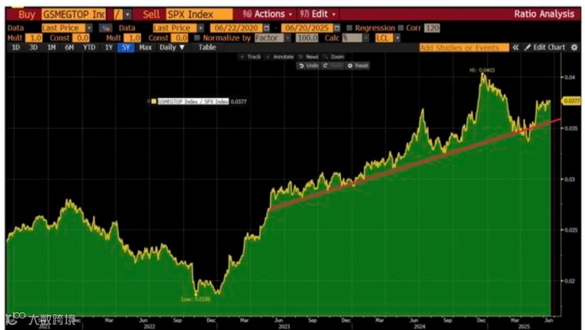
Task: Activate the Track crosshair tool
Action: (x=250, y=57)
